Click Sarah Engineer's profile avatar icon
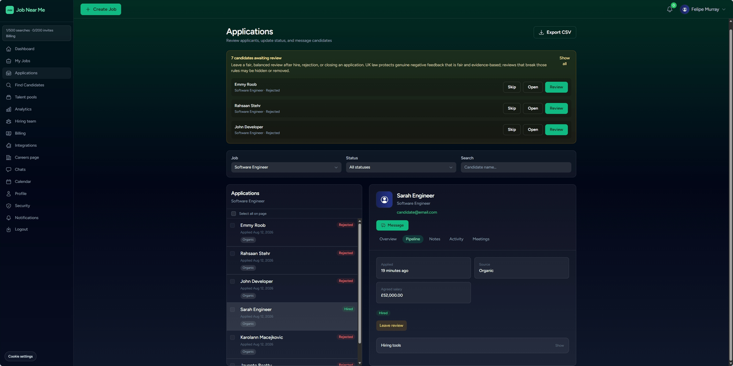 point(384,199)
